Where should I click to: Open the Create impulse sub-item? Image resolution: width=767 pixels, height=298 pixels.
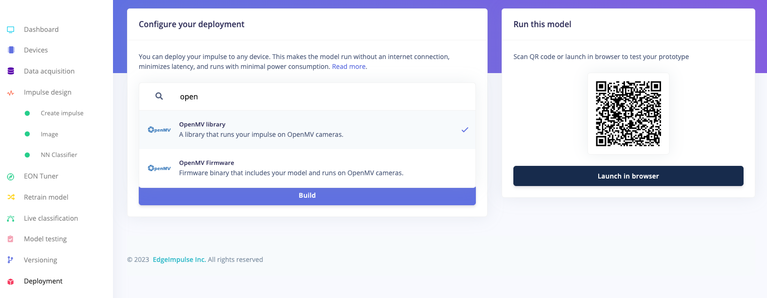pos(62,113)
